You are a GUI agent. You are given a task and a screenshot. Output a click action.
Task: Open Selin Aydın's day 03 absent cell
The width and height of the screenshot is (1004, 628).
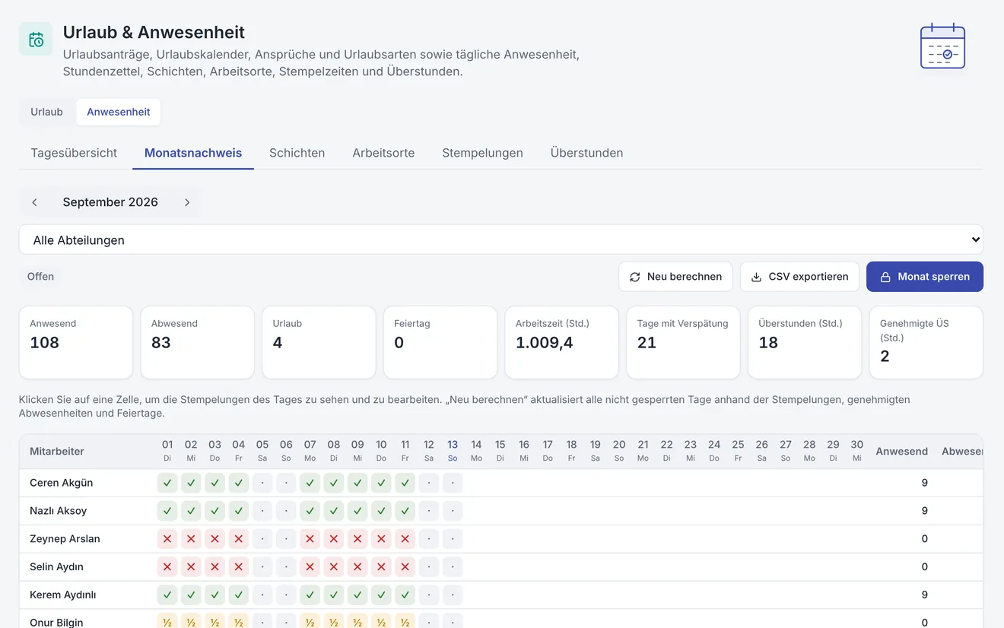click(214, 567)
